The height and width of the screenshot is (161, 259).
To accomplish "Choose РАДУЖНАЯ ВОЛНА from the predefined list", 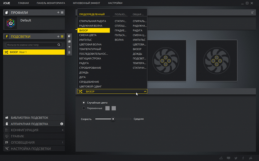I will (90, 26).
